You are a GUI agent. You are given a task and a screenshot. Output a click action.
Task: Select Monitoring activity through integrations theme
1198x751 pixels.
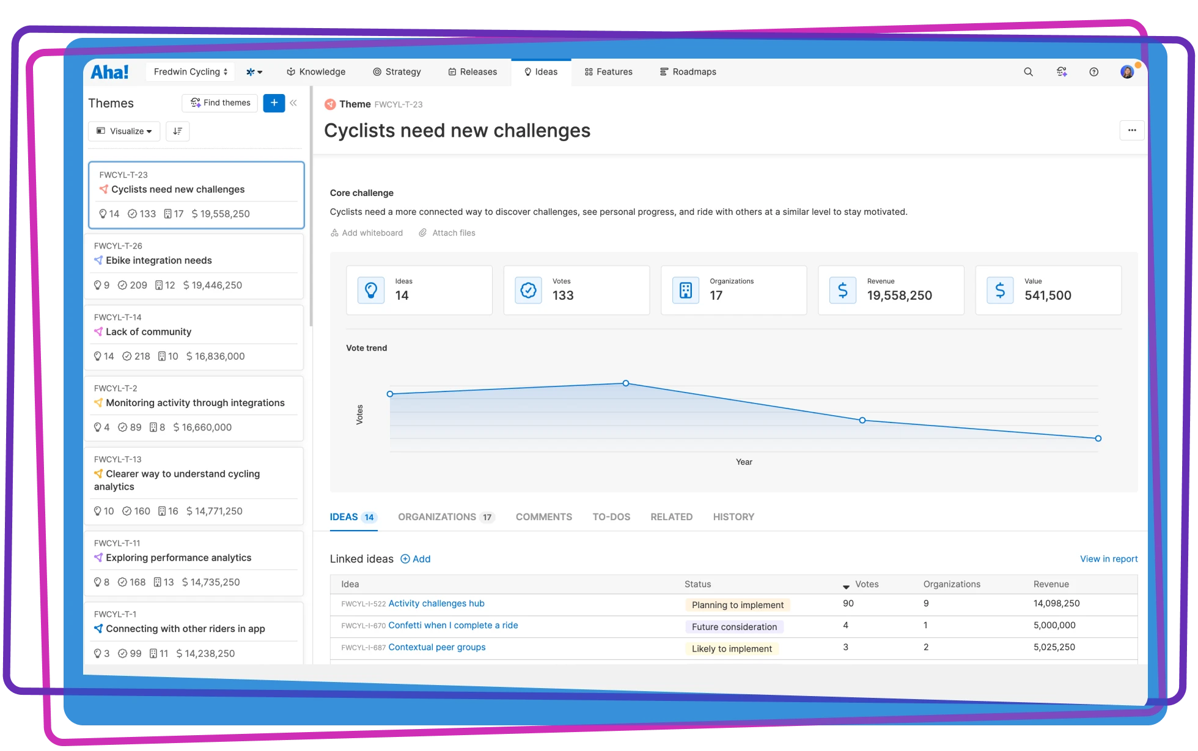tap(194, 408)
